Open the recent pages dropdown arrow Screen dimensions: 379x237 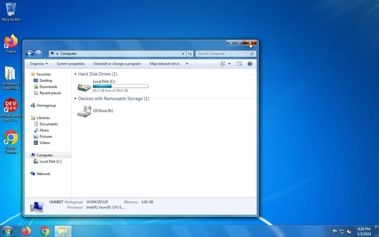point(46,54)
